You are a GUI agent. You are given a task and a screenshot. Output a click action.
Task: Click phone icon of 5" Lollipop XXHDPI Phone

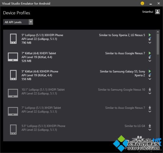pyautogui.click(x=13, y=39)
